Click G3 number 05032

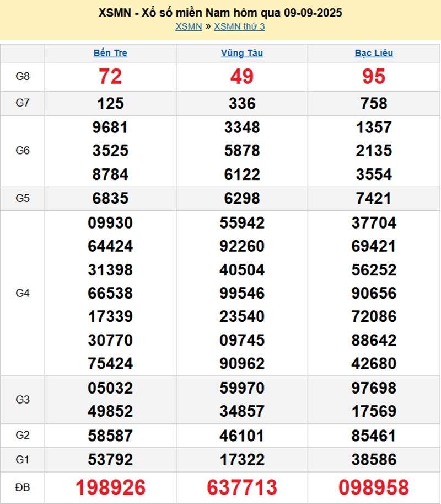110,388
